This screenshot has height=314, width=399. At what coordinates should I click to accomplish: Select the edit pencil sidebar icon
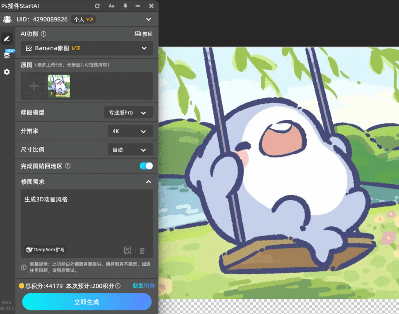(x=7, y=38)
